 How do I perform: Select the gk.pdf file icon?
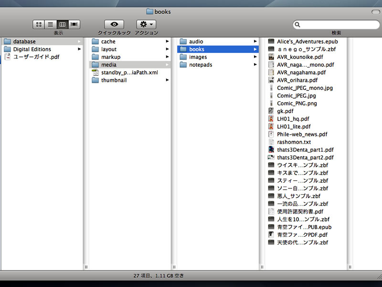(271, 111)
